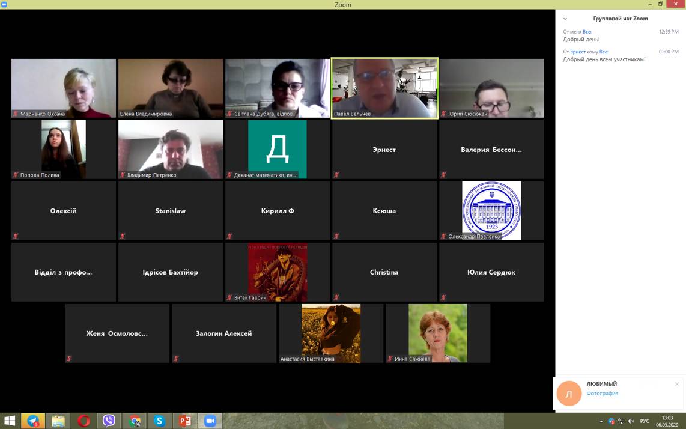Select Павел Бельчев's active speaker video
This screenshot has height=429, width=686.
click(x=384, y=88)
